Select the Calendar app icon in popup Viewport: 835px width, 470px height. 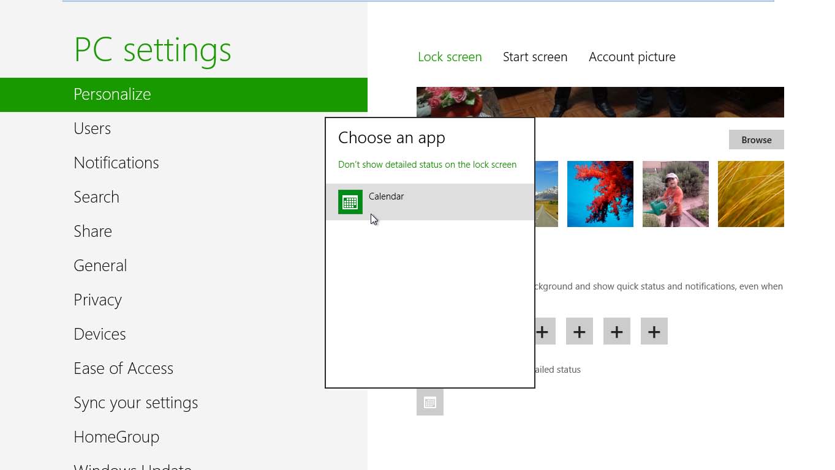350,202
